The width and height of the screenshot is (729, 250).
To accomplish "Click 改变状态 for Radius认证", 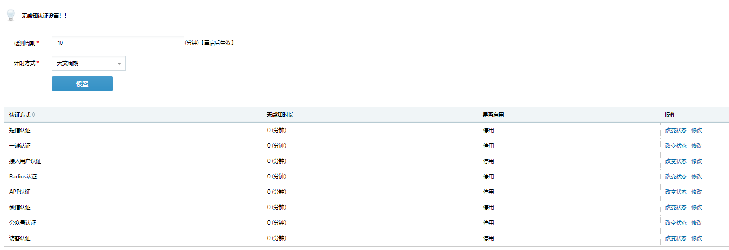I will pos(676,177).
